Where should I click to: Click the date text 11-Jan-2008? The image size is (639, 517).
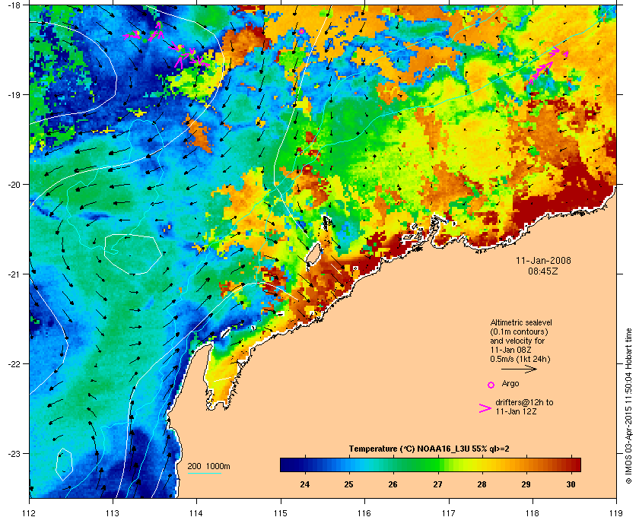tap(543, 261)
